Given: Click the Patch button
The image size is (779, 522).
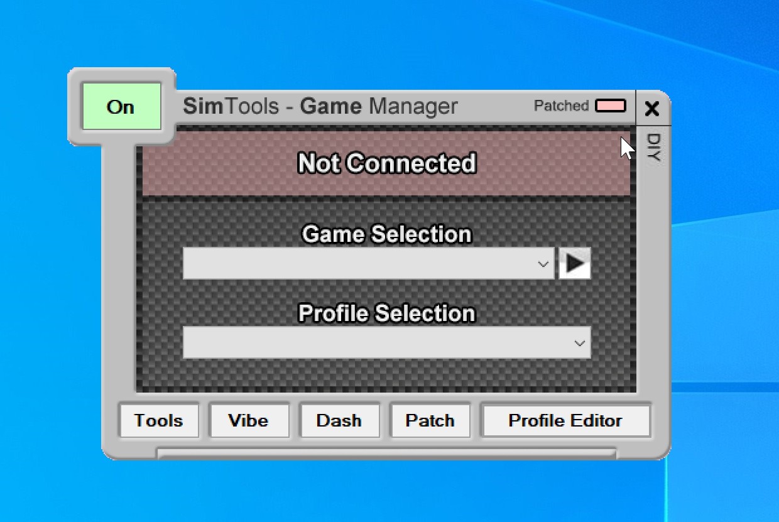Looking at the screenshot, I should [430, 420].
